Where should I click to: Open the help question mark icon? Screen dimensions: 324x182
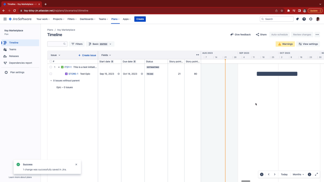304,19
